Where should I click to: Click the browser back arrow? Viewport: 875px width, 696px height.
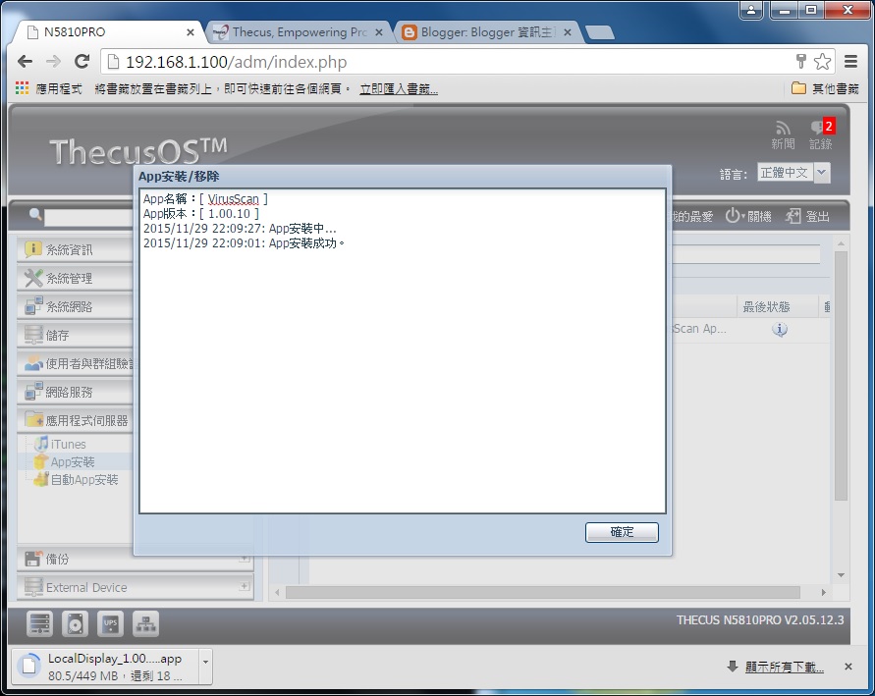(x=26, y=61)
